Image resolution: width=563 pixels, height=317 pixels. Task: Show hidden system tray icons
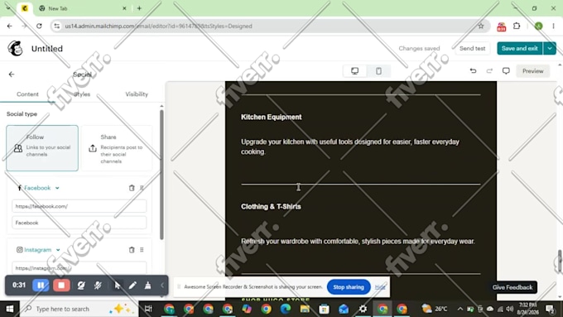pos(460,309)
